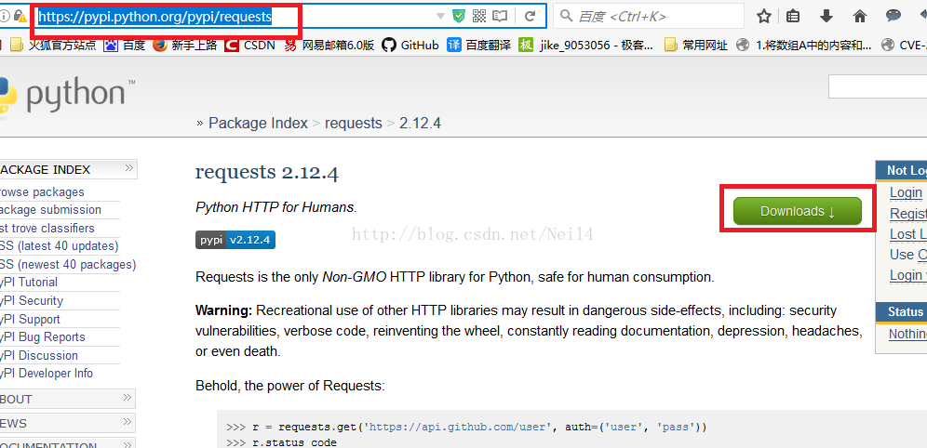Expand the ABOUT sidebar section

pos(128,398)
